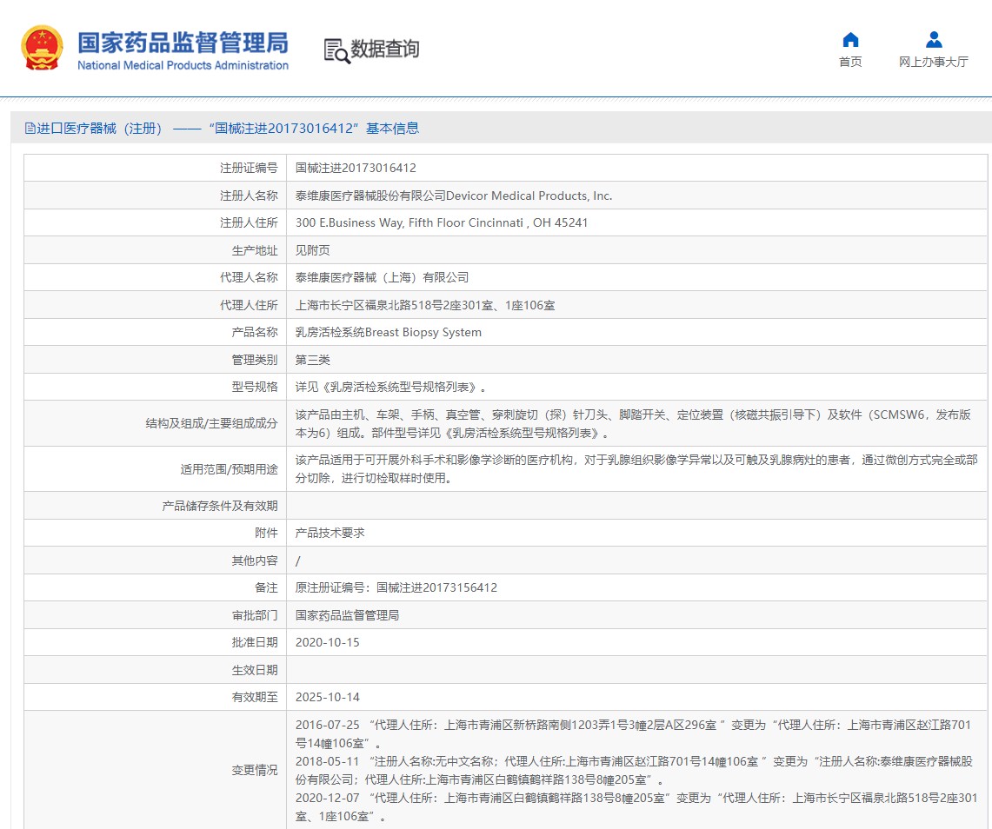Open the data query search icon

tap(336, 50)
